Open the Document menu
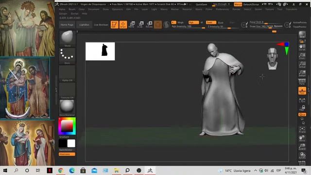This screenshot has height=175, width=311. coord(93,9)
